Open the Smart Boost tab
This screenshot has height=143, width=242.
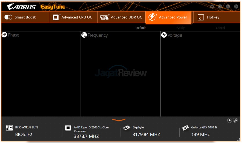(25, 17)
